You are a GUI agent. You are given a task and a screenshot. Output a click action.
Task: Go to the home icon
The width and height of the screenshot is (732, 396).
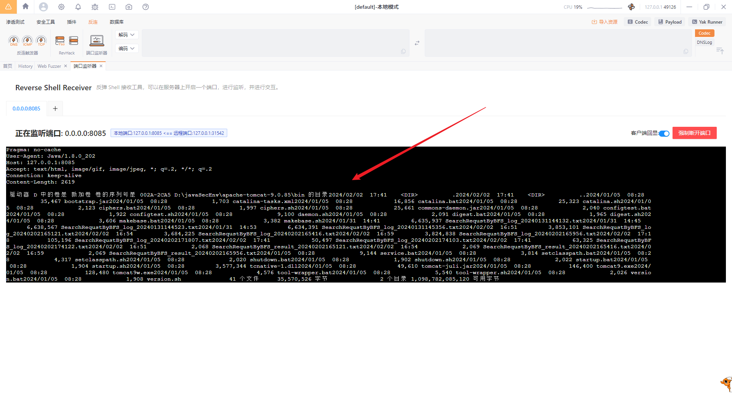click(26, 6)
